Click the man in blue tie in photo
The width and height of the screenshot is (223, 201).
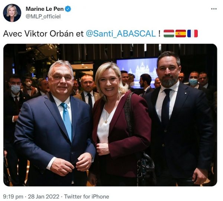coord(55,124)
